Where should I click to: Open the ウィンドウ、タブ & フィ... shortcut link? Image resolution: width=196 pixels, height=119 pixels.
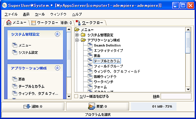pos(38,93)
